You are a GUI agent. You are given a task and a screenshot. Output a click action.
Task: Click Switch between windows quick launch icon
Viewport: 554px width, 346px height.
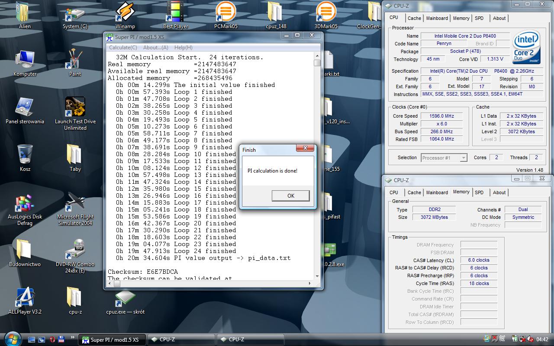click(42, 340)
